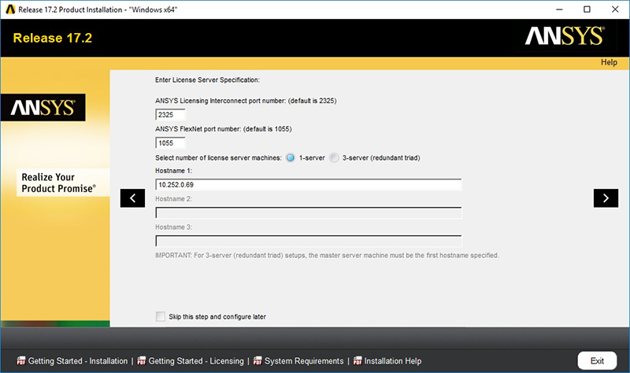Check Skip this step and configure later
This screenshot has width=630, height=373.
click(x=161, y=316)
